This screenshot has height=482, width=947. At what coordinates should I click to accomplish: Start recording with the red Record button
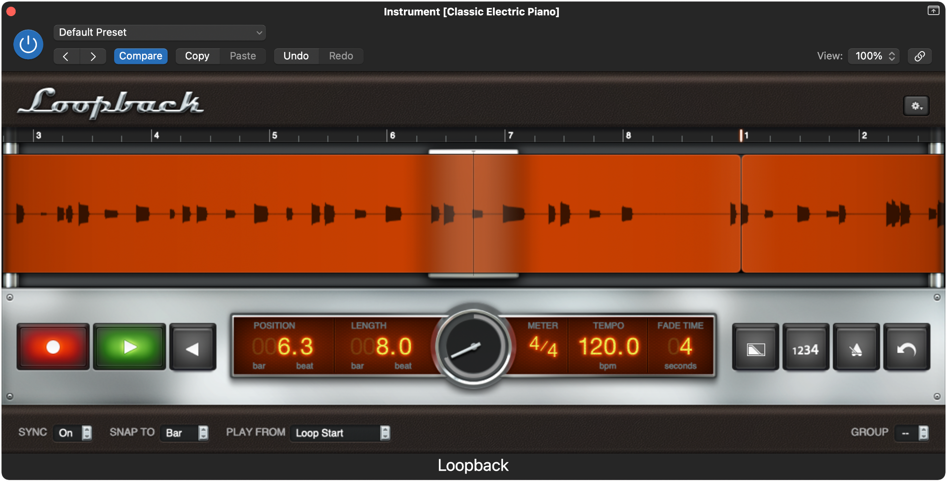point(53,347)
